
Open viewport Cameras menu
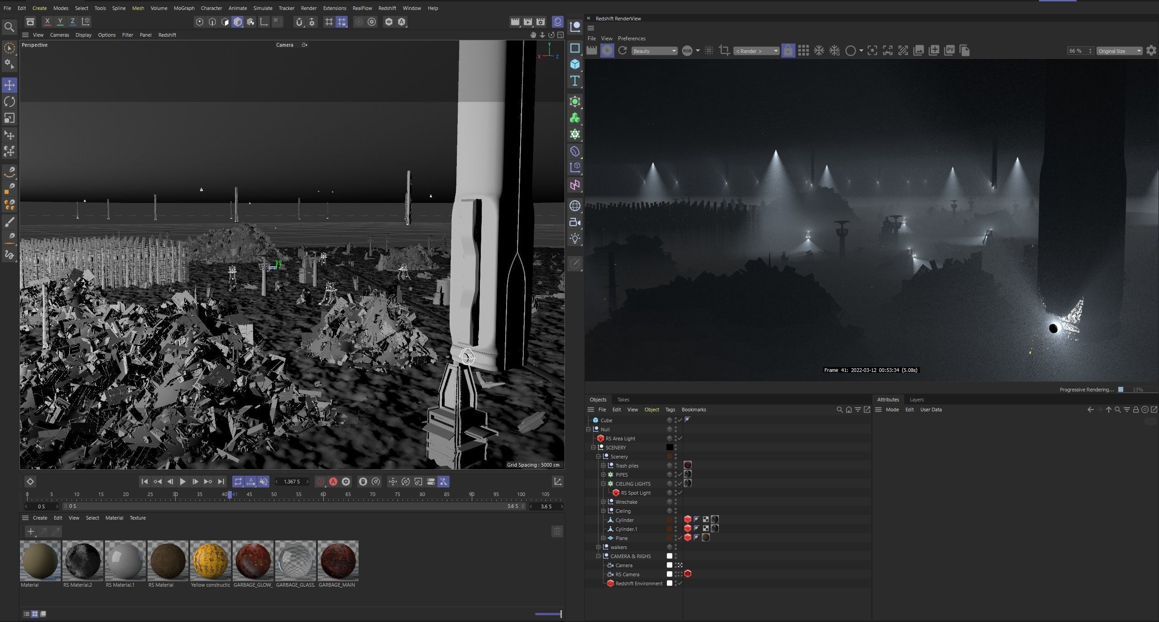coord(59,35)
